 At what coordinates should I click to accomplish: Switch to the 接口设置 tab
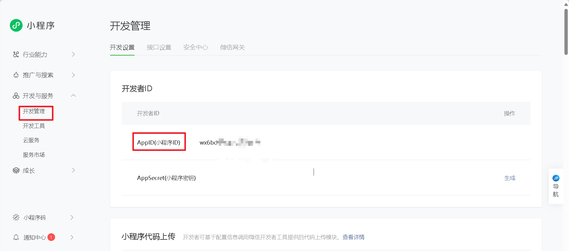(159, 48)
